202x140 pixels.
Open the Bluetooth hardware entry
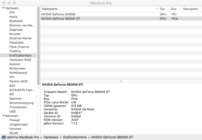[16, 21]
